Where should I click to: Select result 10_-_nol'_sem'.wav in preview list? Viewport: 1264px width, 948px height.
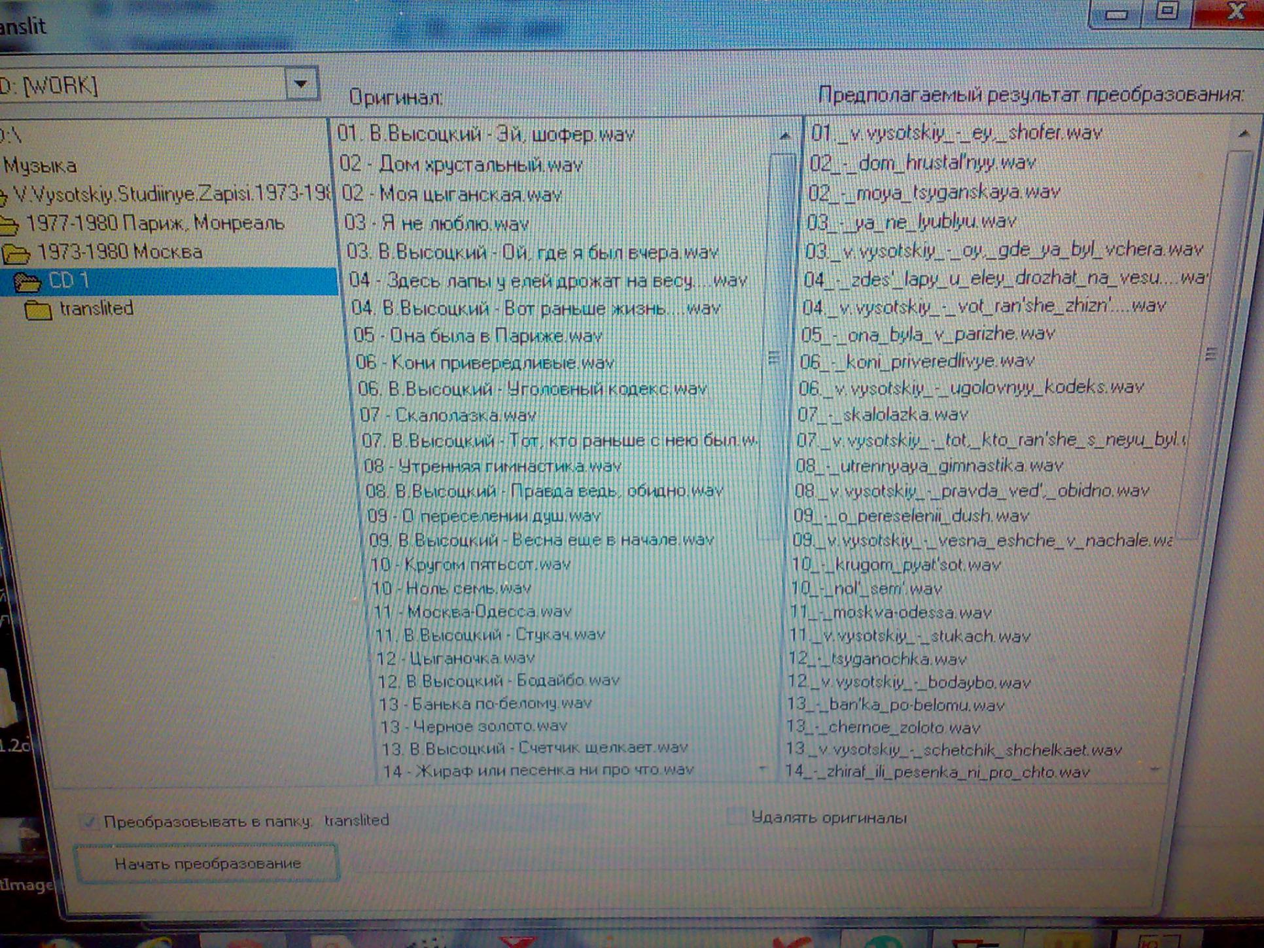click(x=866, y=589)
